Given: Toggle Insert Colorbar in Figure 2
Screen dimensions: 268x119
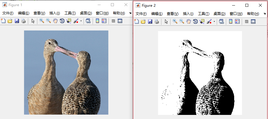Looking at the screenshot, I should (x=231, y=21).
